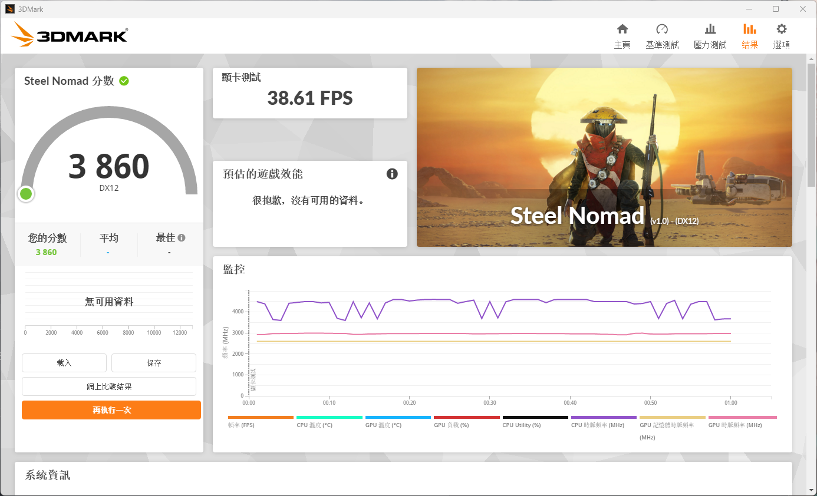
Task: Click the green validation checkmark beside Steel Nomad 分數
Action: coord(124,81)
